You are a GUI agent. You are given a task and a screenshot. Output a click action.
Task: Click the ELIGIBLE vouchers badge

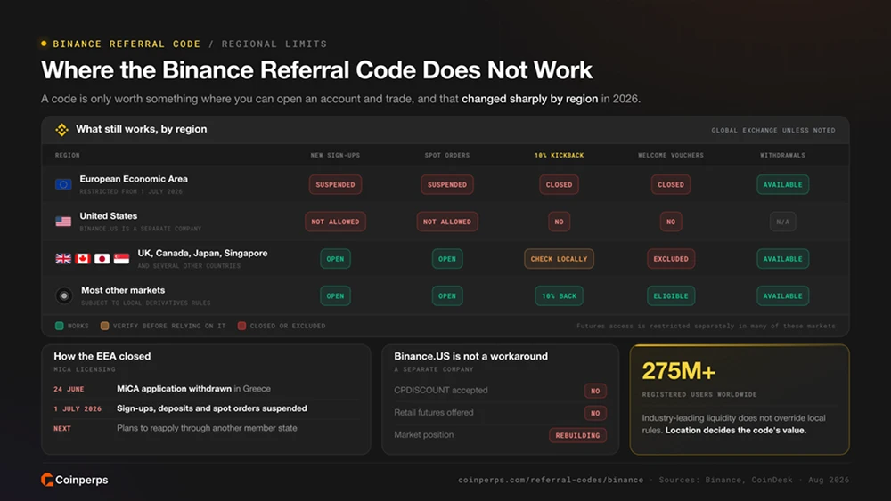671,295
